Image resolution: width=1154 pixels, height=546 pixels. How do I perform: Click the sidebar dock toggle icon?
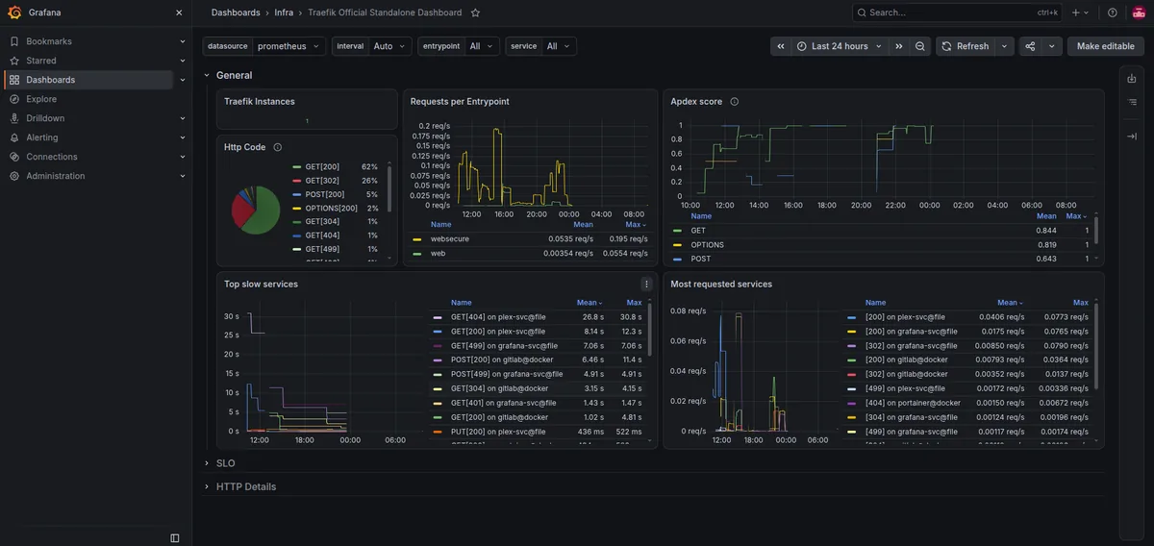175,537
